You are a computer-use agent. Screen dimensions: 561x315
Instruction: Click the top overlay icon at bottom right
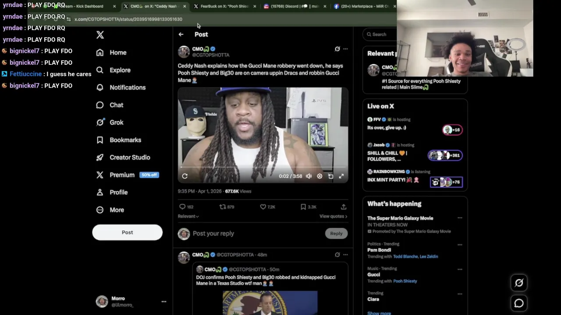tap(519, 283)
